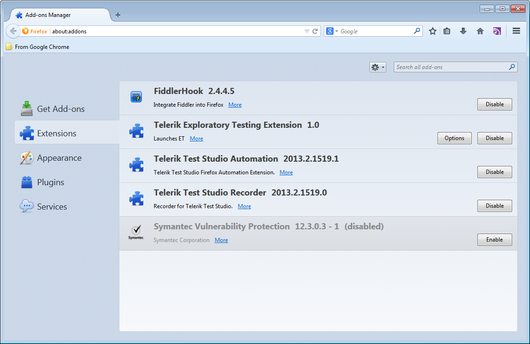
Task: Open Options for Telerik Exploratory Testing
Action: pyautogui.click(x=454, y=138)
